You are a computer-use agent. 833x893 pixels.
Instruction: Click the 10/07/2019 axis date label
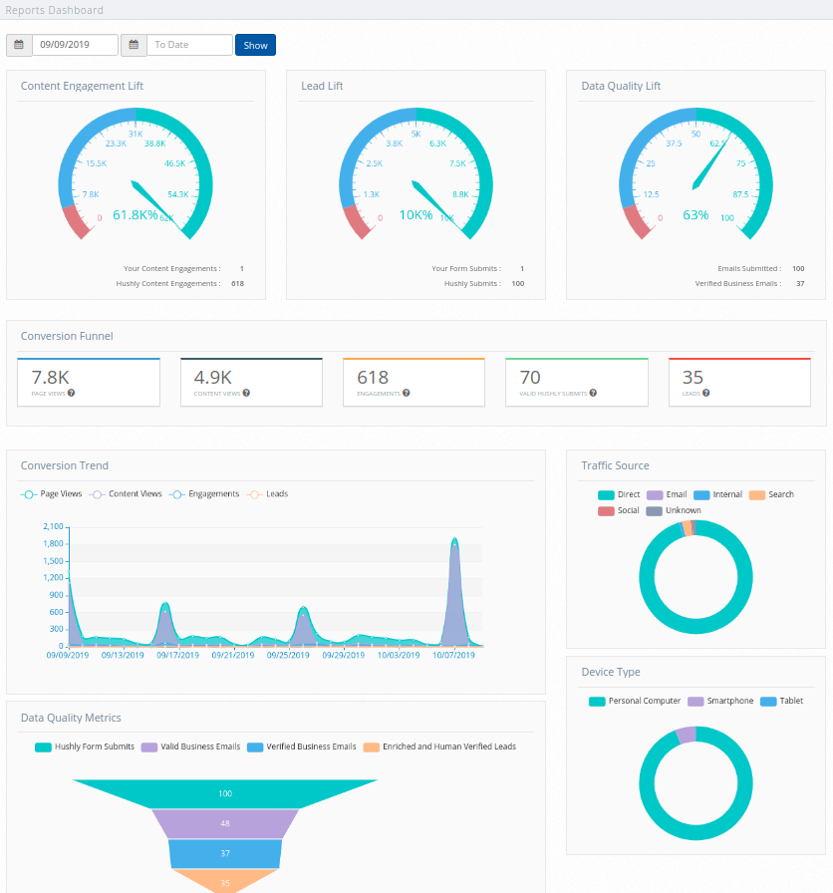click(x=453, y=656)
